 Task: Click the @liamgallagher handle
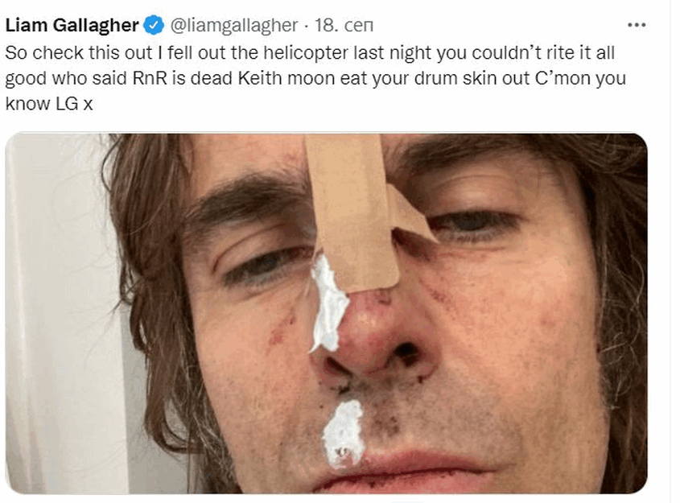[x=233, y=25]
